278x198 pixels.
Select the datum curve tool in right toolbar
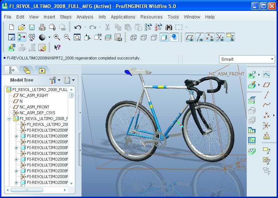tap(266, 105)
